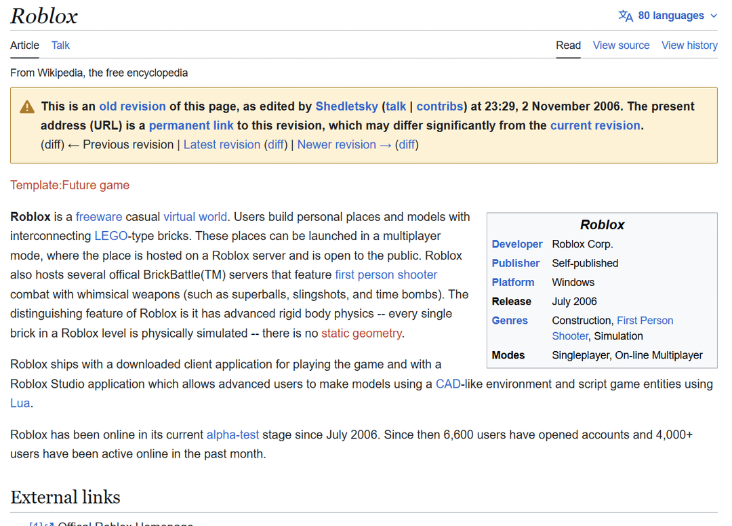The height and width of the screenshot is (526, 732).
Task: Click the alpha-test link
Action: (232, 434)
